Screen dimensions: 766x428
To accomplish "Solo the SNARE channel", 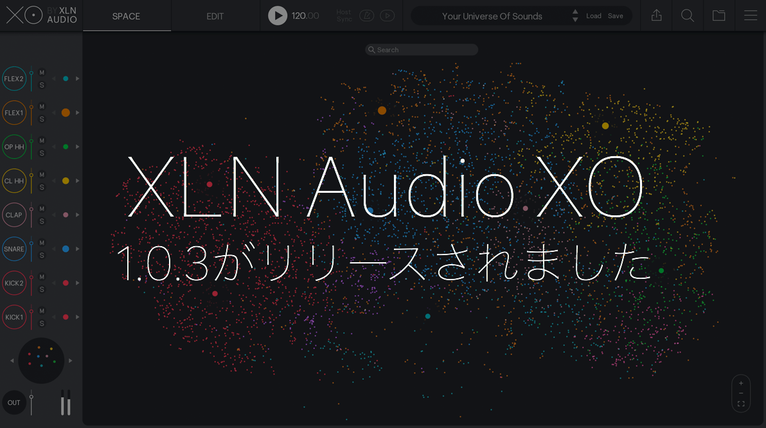I will (42, 255).
